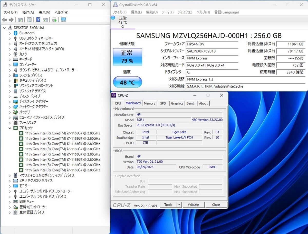Expand the ファームウェア node
The width and height of the screenshot is (308, 234).
tap(10, 123)
